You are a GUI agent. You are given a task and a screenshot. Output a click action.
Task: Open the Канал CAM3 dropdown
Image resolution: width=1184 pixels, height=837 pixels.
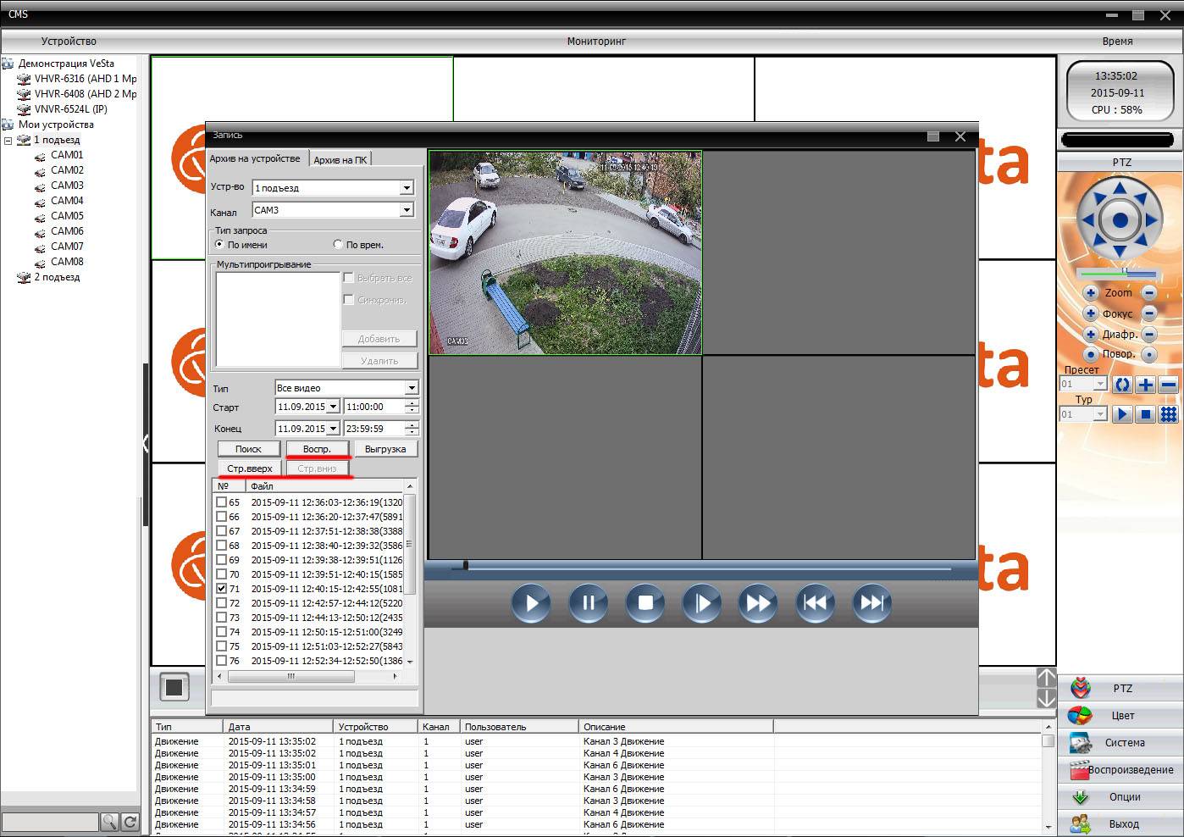pos(407,210)
